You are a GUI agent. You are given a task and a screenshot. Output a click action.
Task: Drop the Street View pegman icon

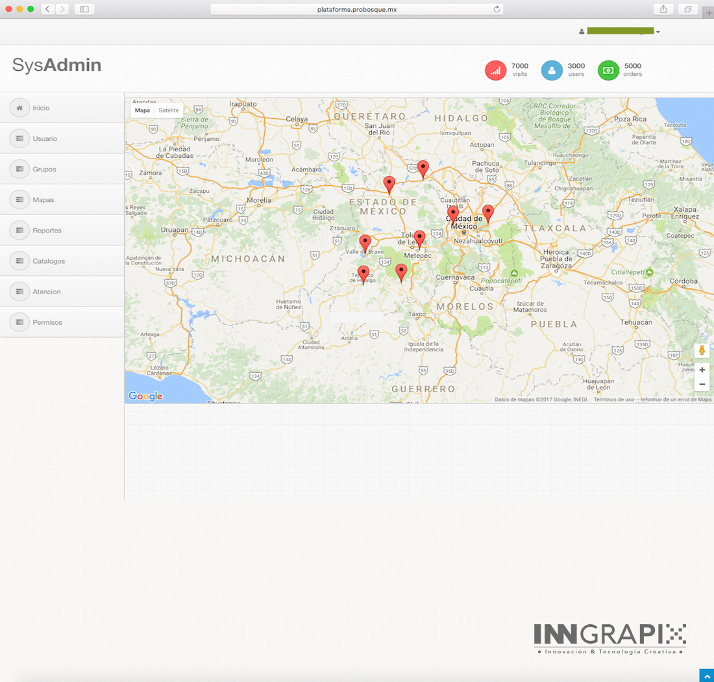[702, 351]
